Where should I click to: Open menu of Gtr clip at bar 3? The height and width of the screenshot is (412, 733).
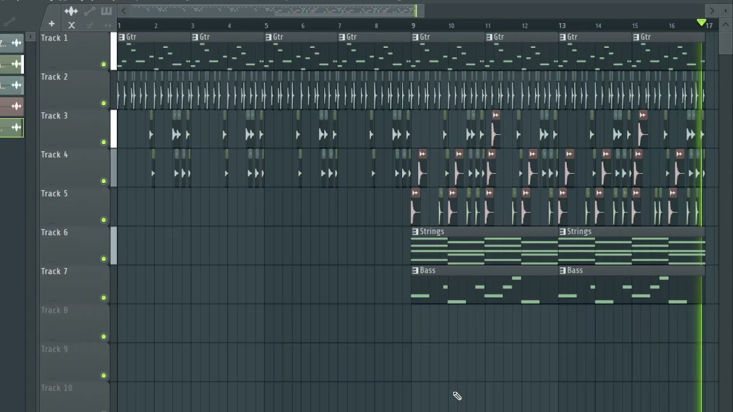point(195,37)
